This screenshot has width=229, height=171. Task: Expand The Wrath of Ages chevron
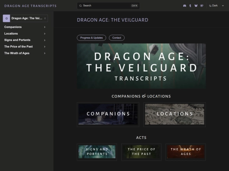point(45,53)
